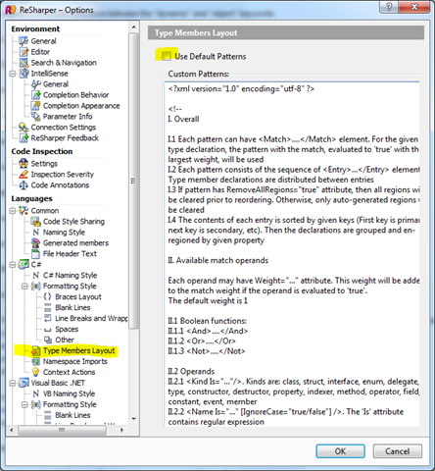Open the Spaces formatting page
435x471 pixels.
point(67,329)
